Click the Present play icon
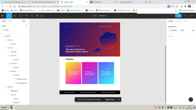Image resolution: width=196 pixels, height=110 pixels. (x=185, y=16)
